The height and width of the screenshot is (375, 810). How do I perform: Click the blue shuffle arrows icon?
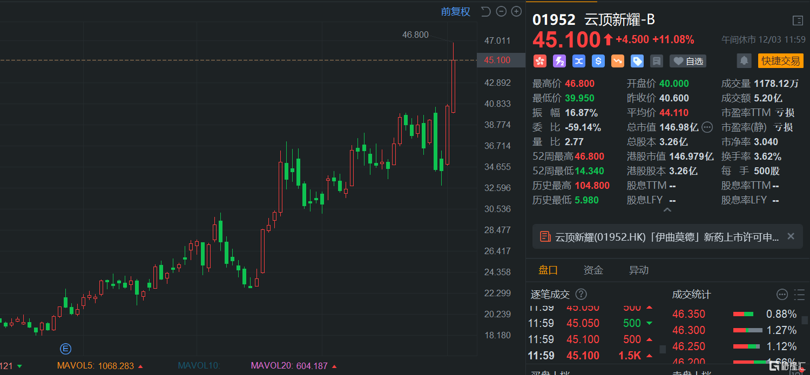[579, 61]
